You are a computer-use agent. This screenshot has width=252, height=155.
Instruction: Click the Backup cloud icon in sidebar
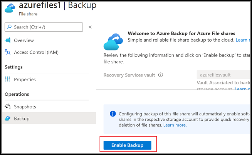point(8,118)
